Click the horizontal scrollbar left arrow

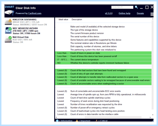click(x=56, y=117)
